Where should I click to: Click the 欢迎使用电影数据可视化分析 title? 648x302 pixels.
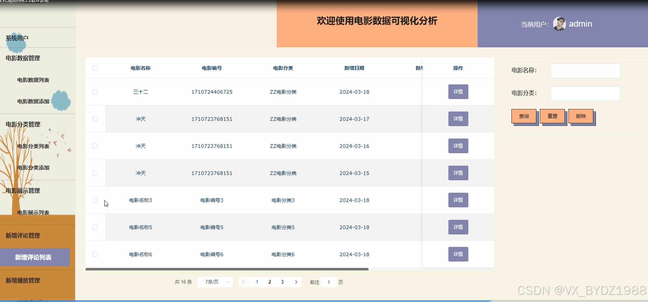pyautogui.click(x=377, y=21)
